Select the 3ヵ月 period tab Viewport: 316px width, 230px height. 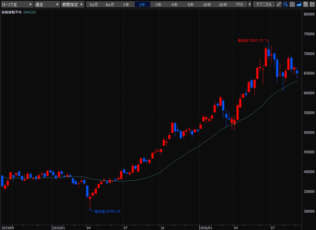tap(94, 5)
